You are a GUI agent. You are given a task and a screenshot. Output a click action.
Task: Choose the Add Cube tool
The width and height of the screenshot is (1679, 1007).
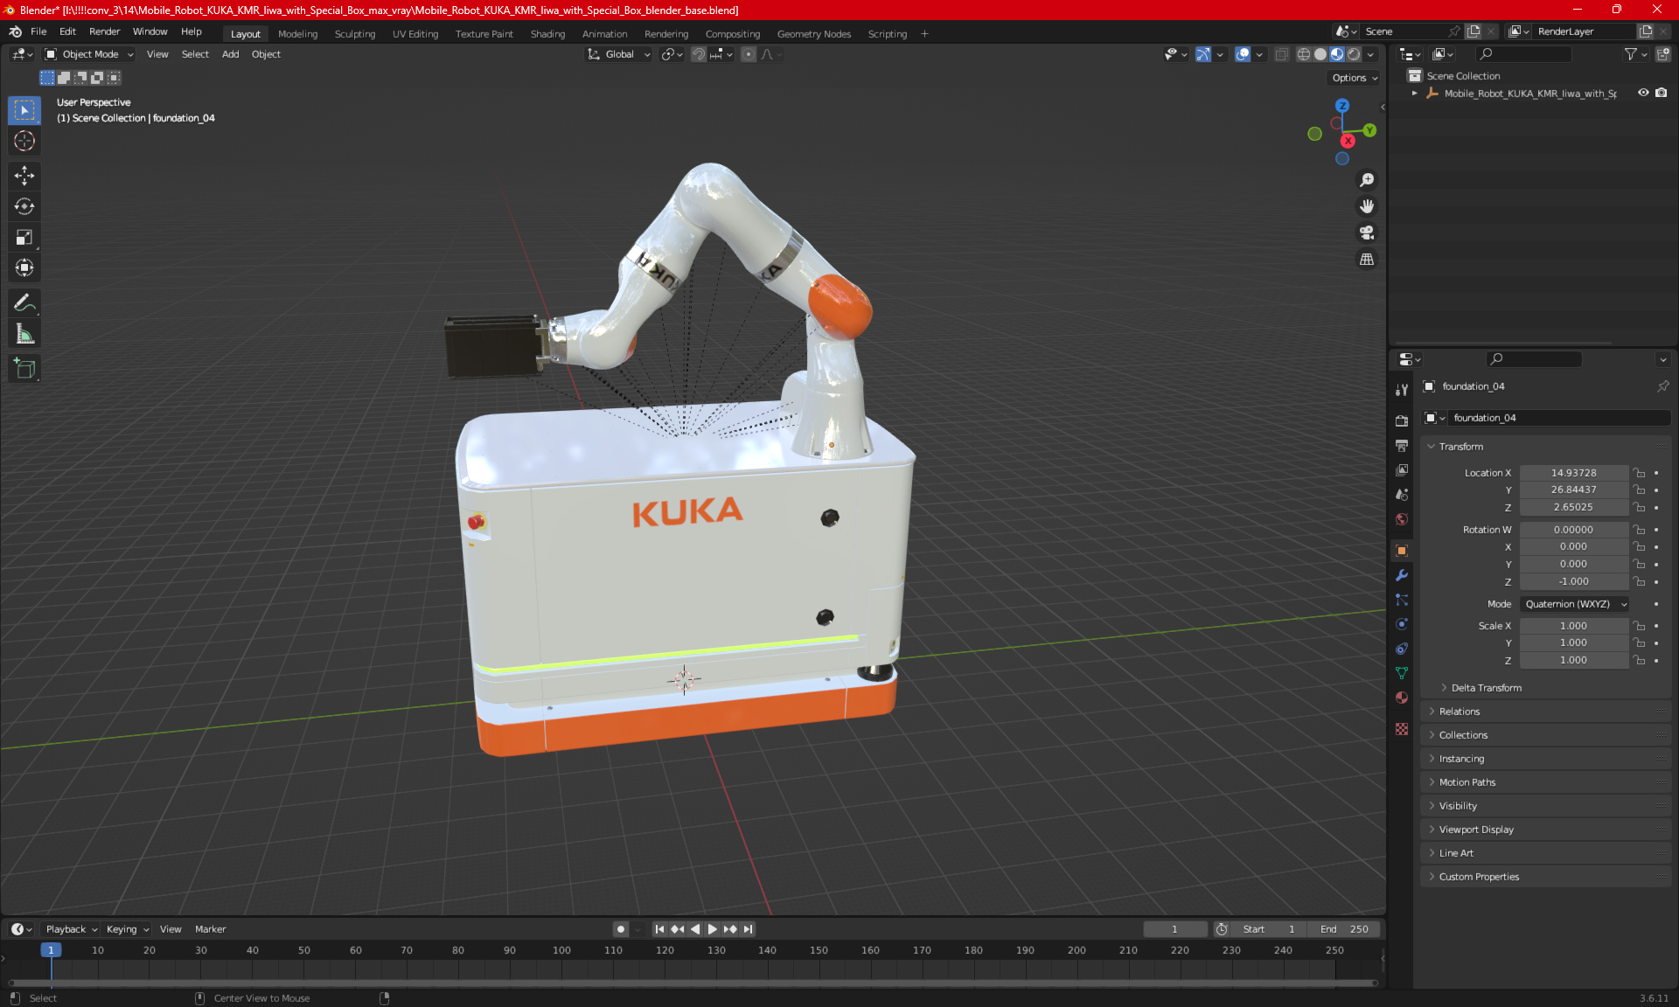[x=24, y=369]
